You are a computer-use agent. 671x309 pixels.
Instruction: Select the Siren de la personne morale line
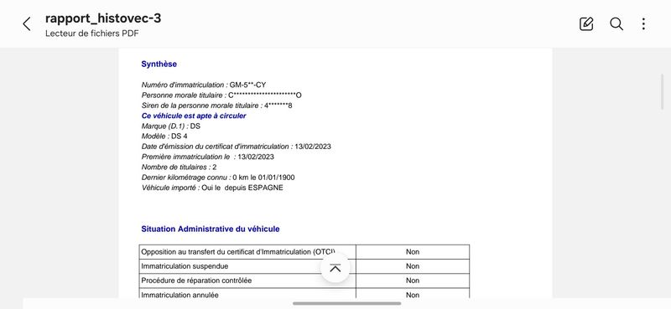(x=216, y=106)
